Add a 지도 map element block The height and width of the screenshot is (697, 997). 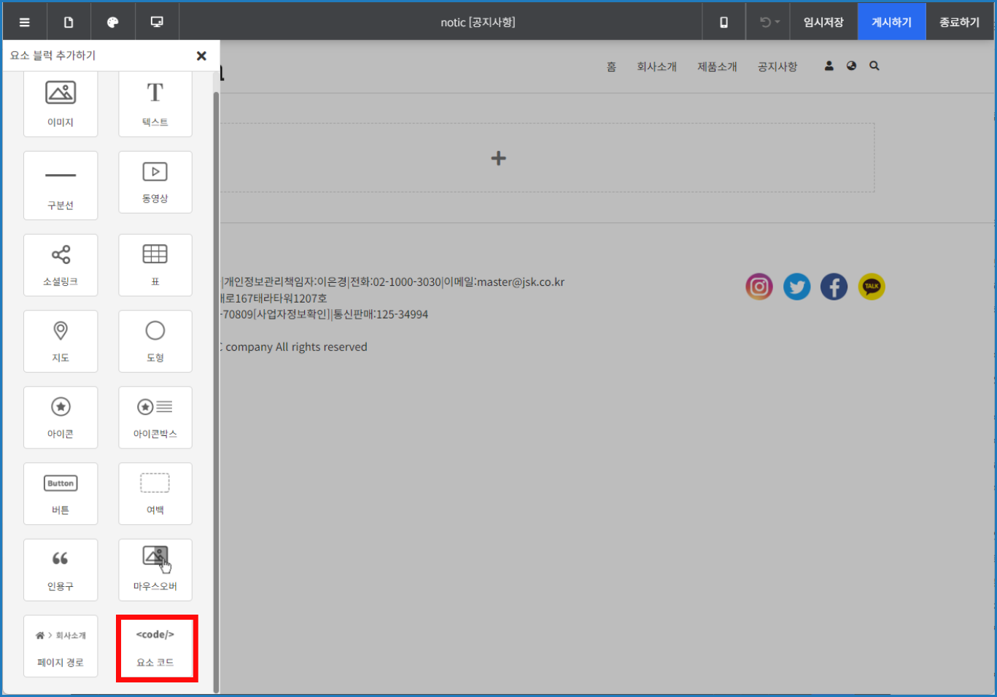point(61,341)
